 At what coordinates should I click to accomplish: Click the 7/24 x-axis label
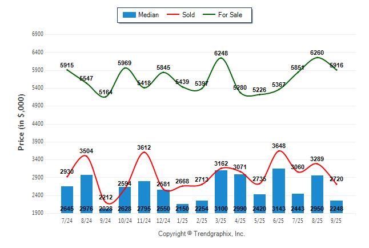coord(67,220)
